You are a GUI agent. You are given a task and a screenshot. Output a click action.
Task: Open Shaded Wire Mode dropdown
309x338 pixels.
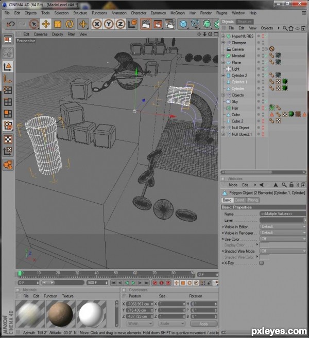point(283,251)
